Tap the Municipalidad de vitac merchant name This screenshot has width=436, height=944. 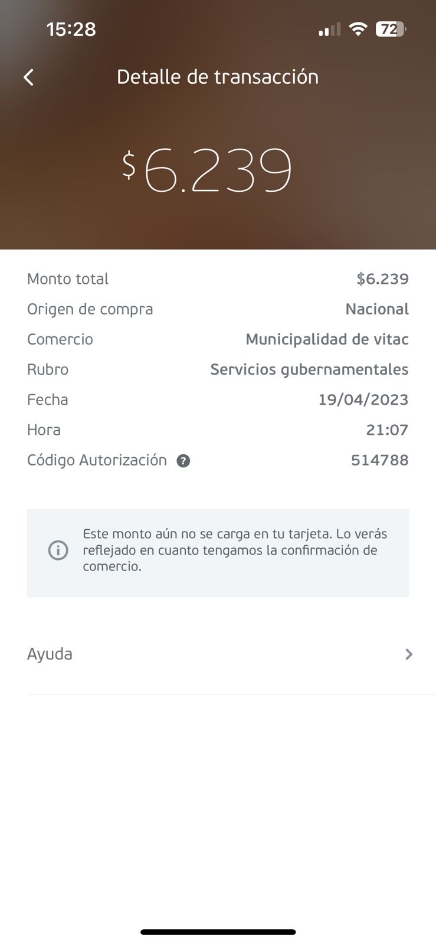coord(327,339)
